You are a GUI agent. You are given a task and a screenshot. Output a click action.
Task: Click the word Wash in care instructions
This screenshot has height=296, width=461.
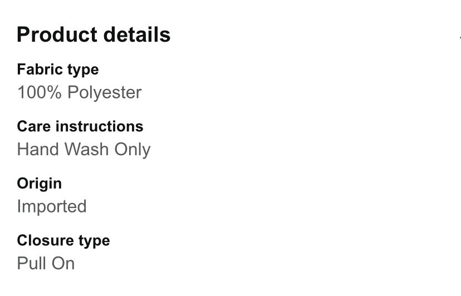point(87,149)
